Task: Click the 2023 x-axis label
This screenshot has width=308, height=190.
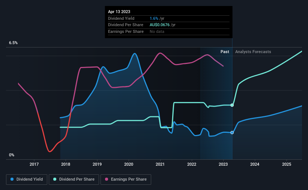Action: (x=223, y=164)
